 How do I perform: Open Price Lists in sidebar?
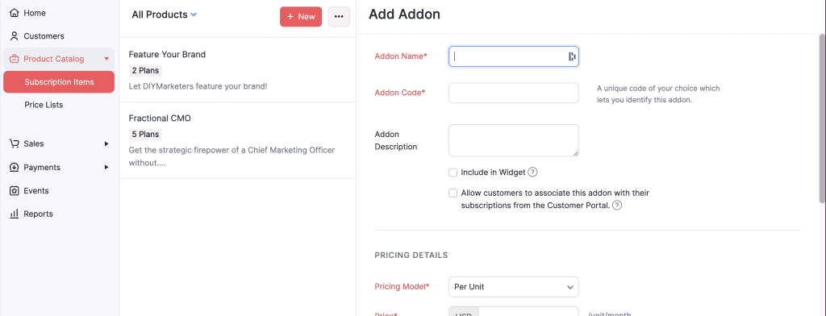(x=44, y=105)
